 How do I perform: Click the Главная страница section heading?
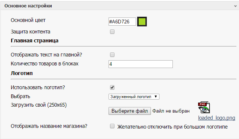(35, 41)
